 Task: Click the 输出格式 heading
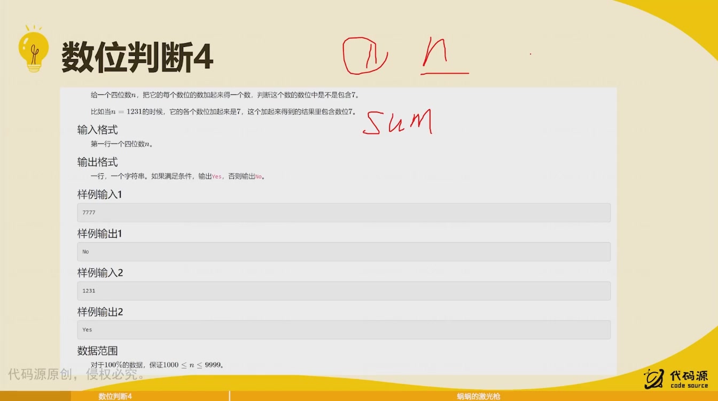(97, 162)
